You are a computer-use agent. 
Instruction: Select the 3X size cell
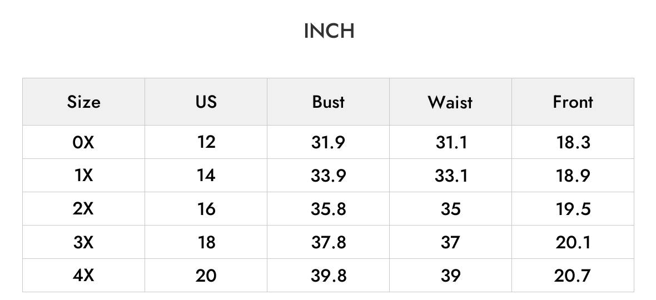pyautogui.click(x=84, y=242)
